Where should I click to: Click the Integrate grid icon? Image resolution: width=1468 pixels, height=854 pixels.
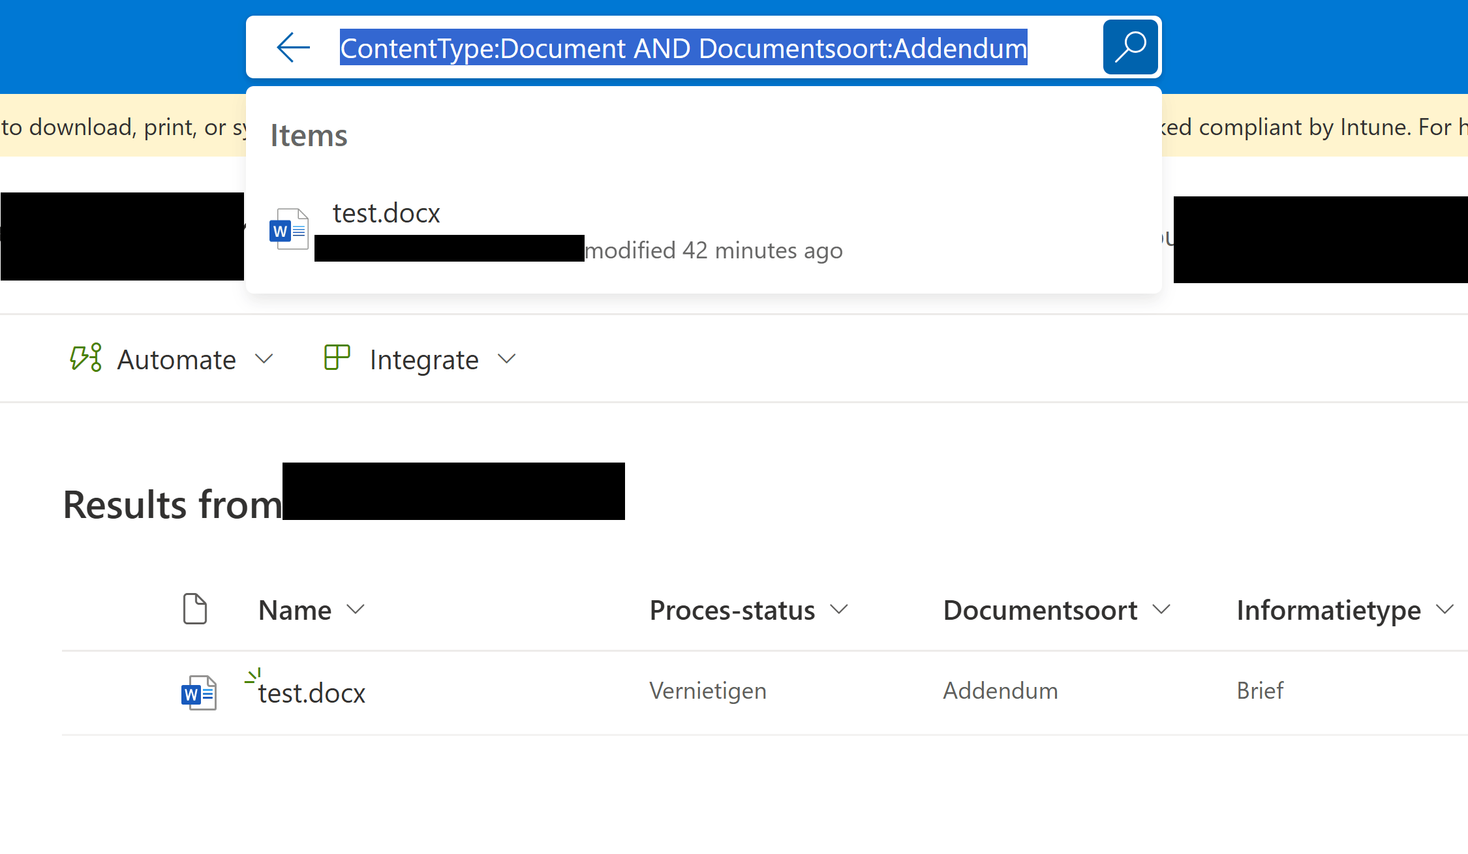tap(337, 358)
